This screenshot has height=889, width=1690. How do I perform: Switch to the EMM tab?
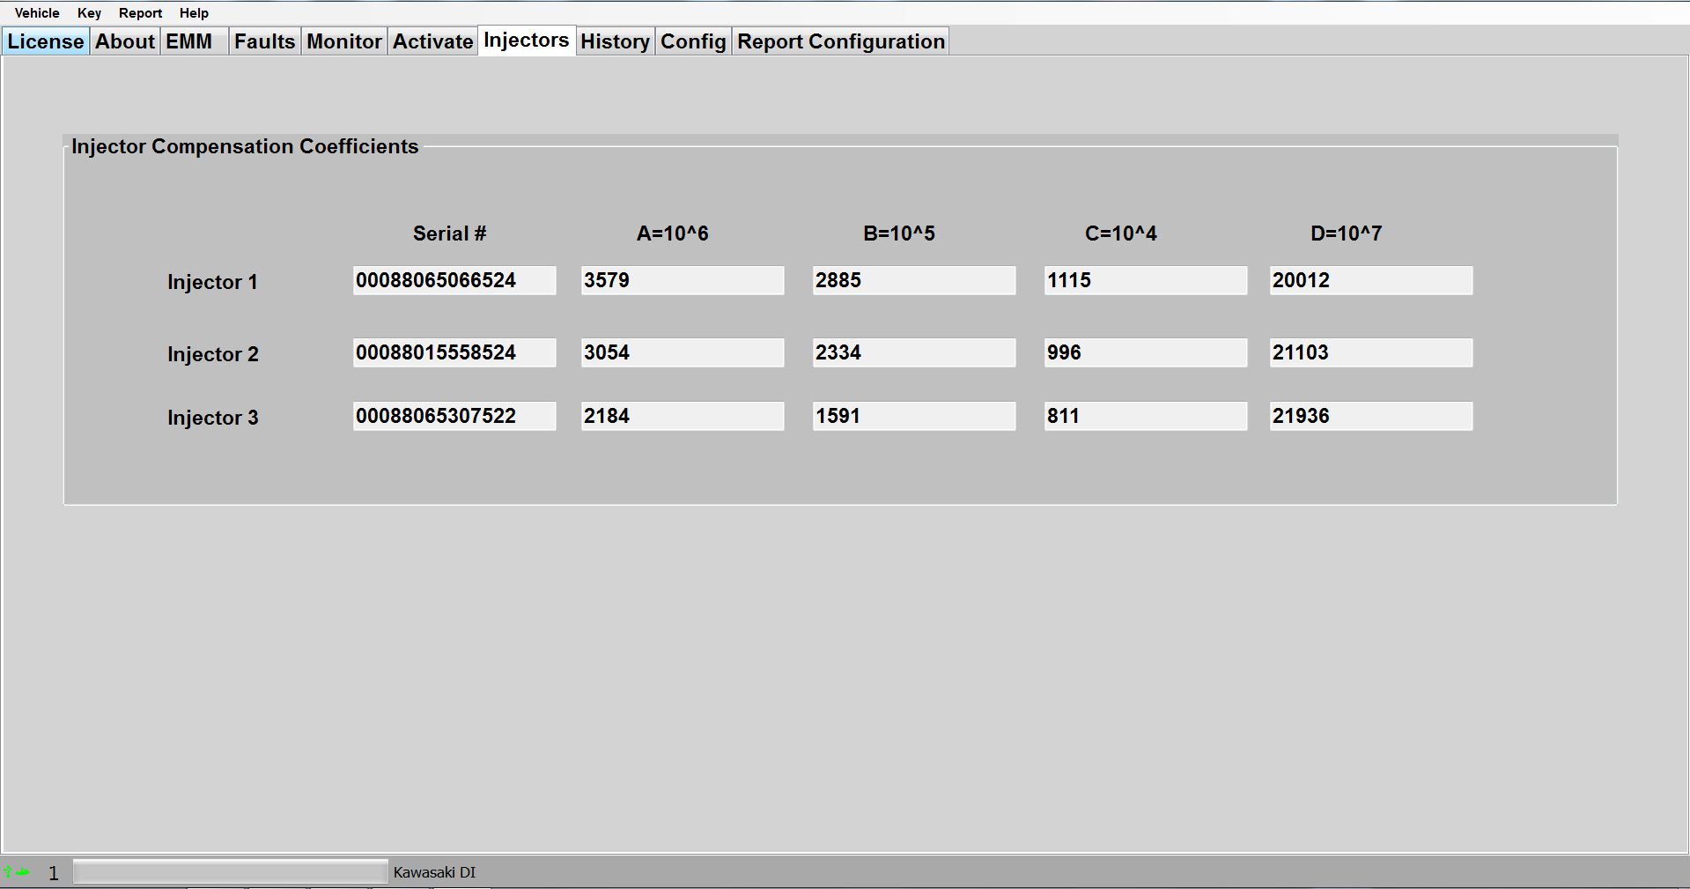pyautogui.click(x=195, y=41)
